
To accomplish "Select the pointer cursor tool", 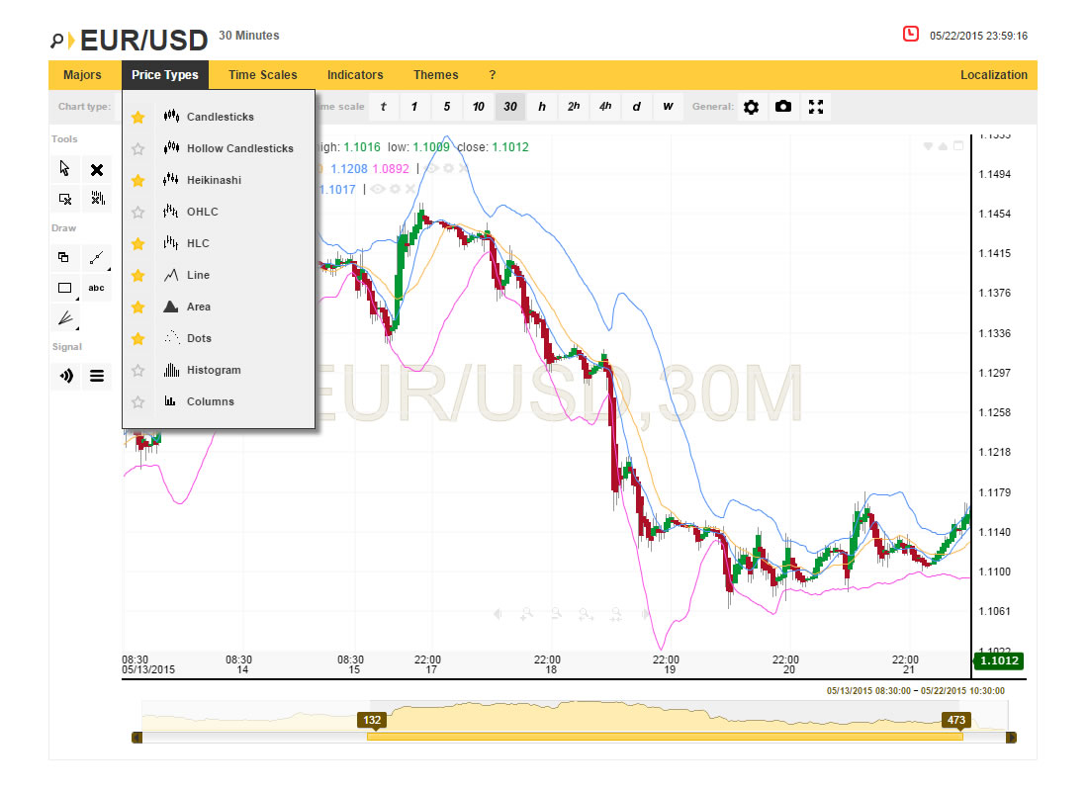I will pos(64,169).
